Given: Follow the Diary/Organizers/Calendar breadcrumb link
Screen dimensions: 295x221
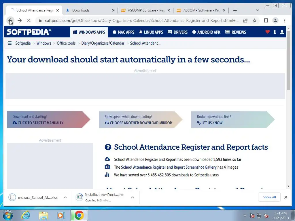Looking at the screenshot, I should tap(103, 43).
